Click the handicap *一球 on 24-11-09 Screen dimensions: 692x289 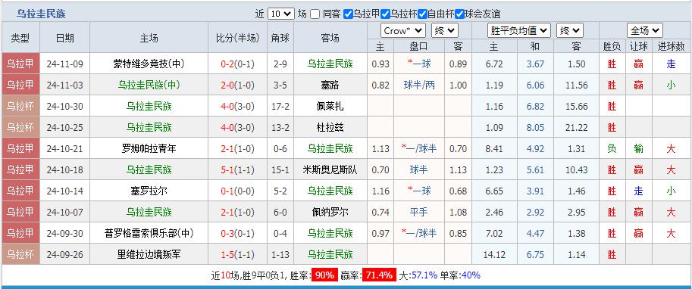click(x=419, y=64)
